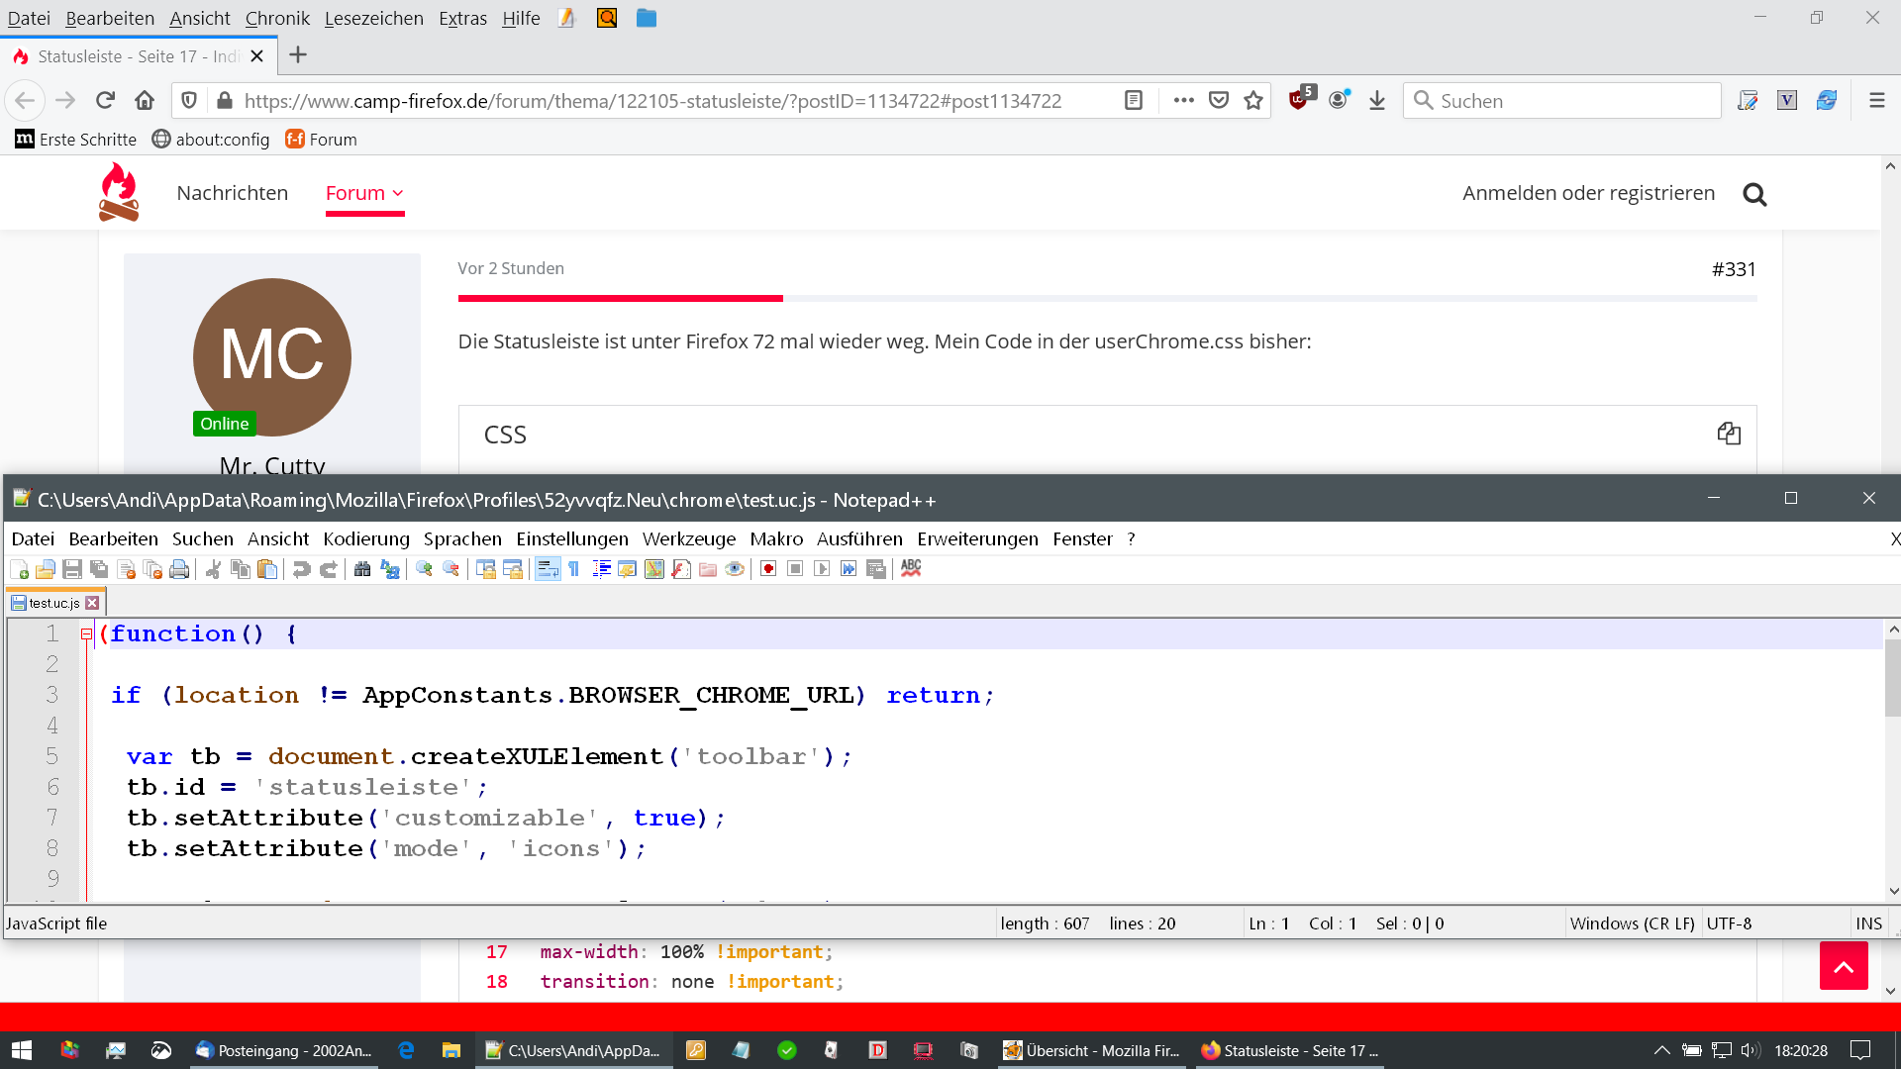This screenshot has height=1069, width=1901.
Task: Click the New file icon in Notepad++
Action: coord(19,569)
